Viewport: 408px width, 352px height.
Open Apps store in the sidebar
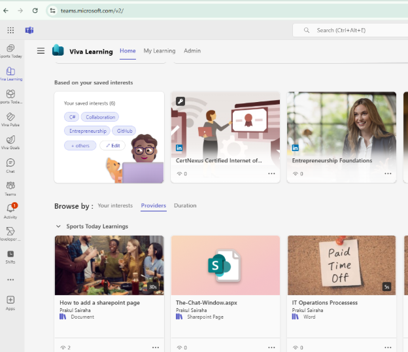pos(10,304)
